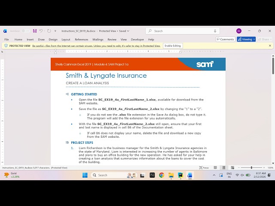Click the ENG IN language indicator
The width and height of the screenshot is (275, 206).
[x=229, y=175]
